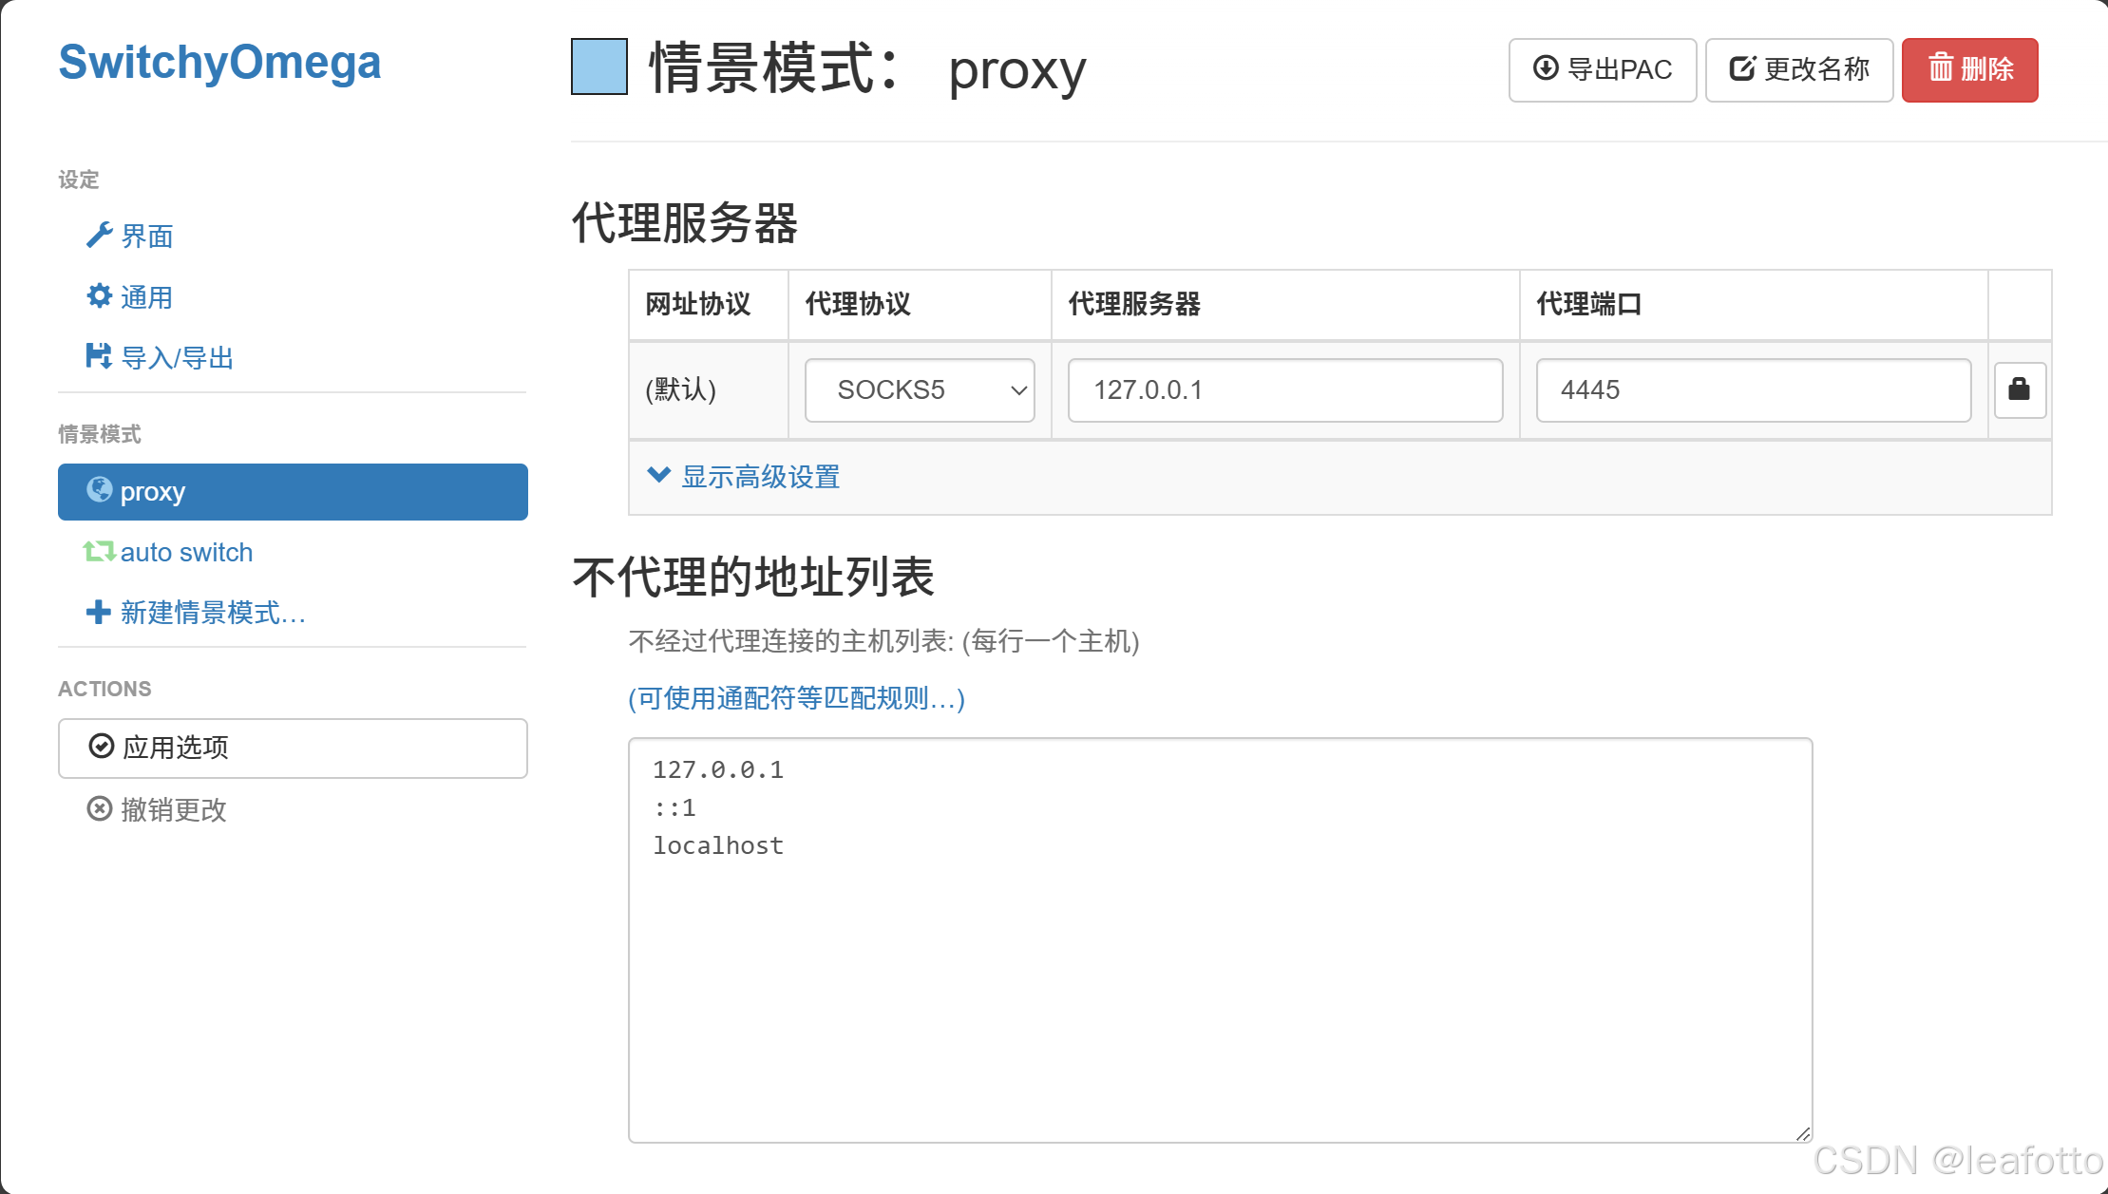This screenshot has height=1194, width=2108.
Task: Click the chevron next to 显示高级设置
Action: [658, 475]
